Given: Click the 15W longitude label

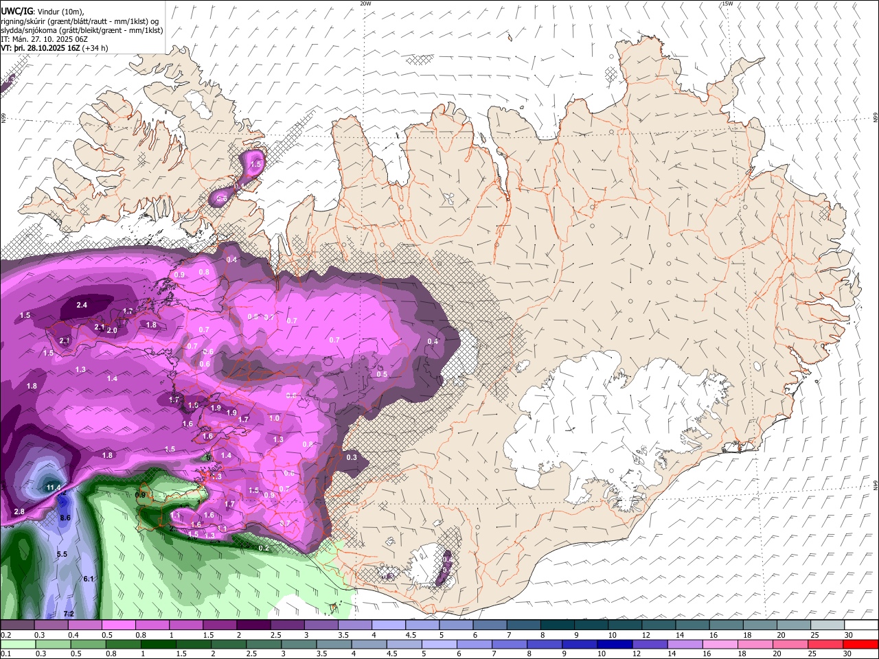Looking at the screenshot, I should tap(727, 3).
